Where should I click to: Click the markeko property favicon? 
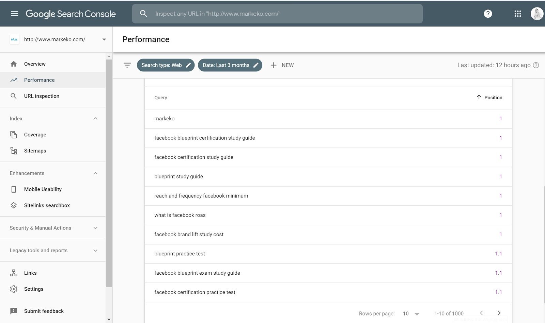(14, 39)
